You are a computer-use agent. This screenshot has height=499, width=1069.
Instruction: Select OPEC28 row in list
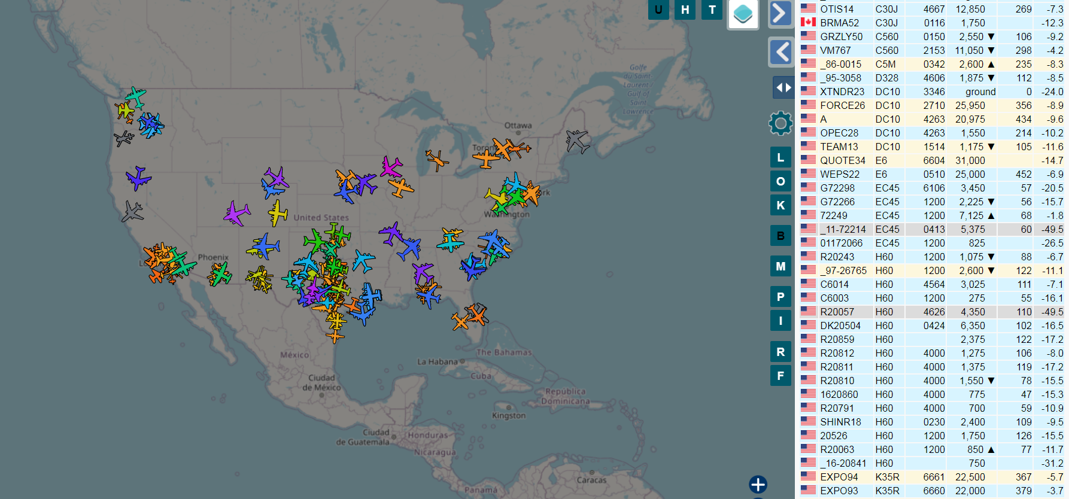[932, 133]
